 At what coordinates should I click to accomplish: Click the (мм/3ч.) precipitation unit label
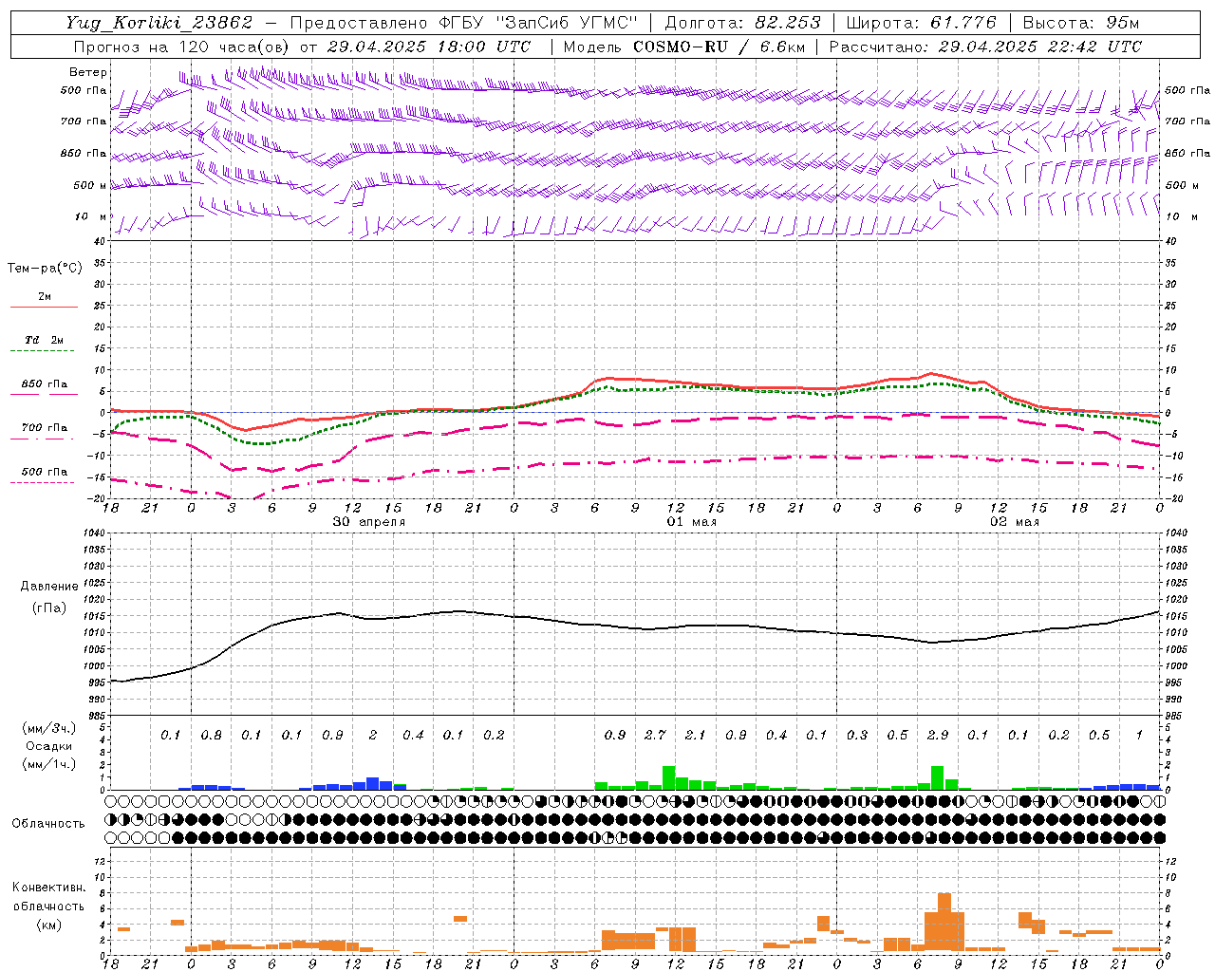49,728
